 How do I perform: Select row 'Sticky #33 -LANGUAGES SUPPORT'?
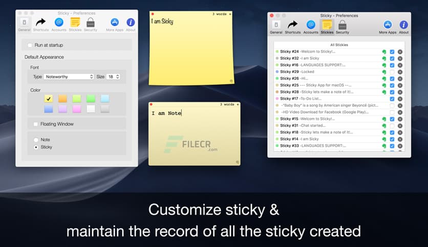point(339,146)
